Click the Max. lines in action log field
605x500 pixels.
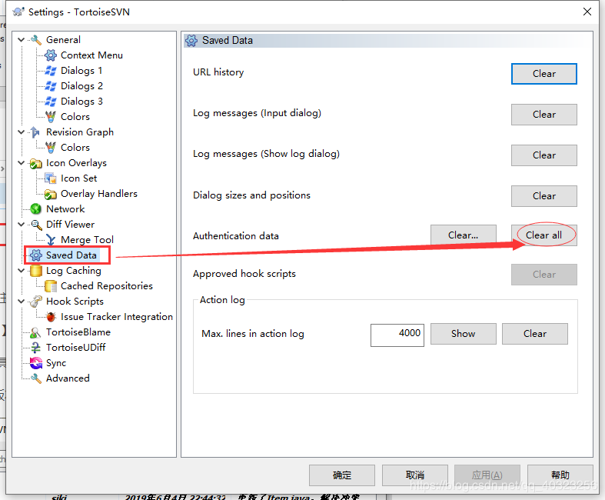point(397,335)
